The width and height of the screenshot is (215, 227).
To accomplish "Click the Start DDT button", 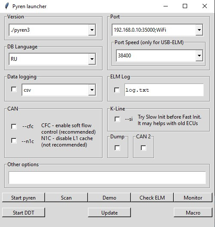I will click(x=23, y=212).
